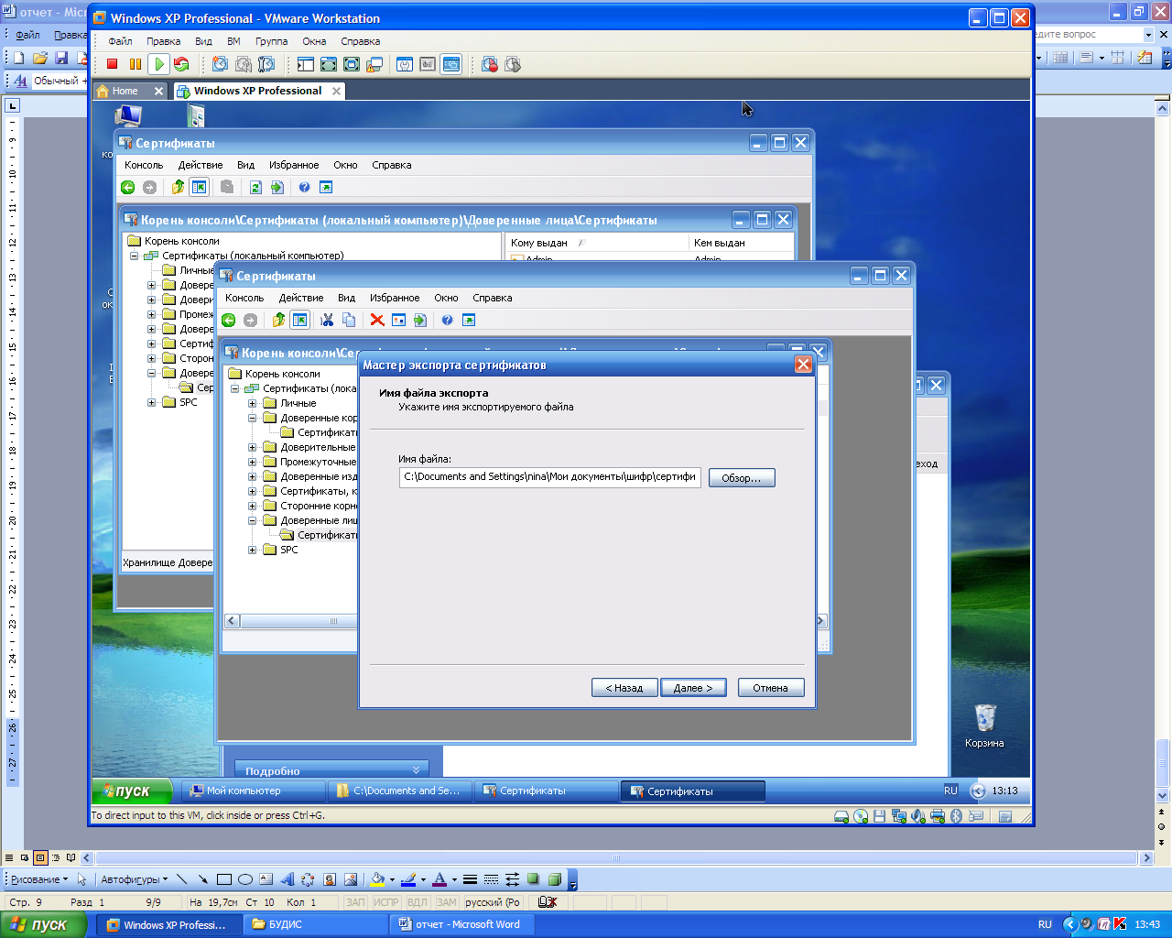Click the Appliance view icon in VMware toolbar

[428, 64]
